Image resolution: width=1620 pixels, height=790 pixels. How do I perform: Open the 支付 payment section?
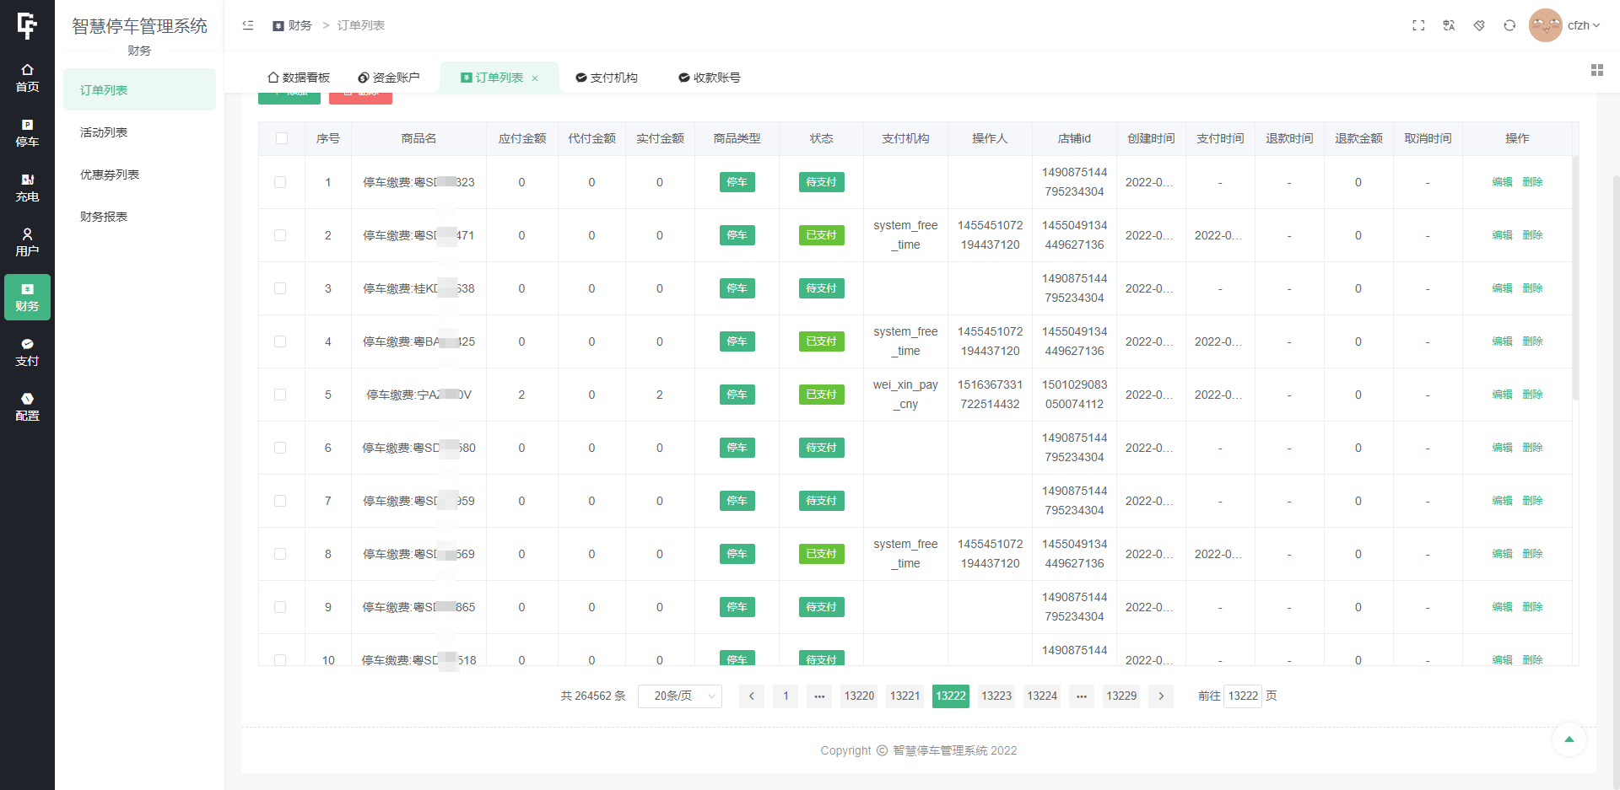click(27, 352)
